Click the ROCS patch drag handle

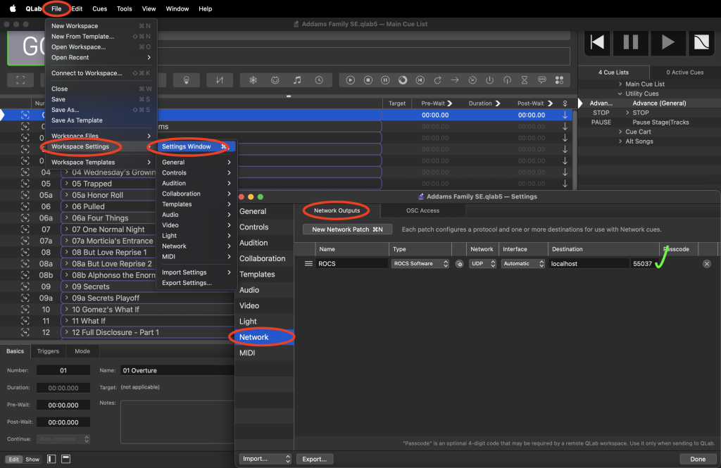(x=308, y=264)
